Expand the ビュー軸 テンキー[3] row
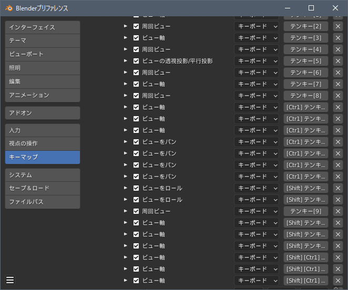Screen dimensions: 348x290 tap(126, 38)
